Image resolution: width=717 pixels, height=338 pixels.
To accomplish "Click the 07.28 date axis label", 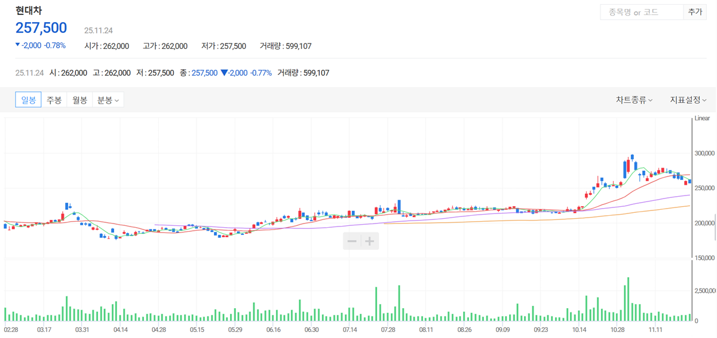I will pyautogui.click(x=388, y=330).
